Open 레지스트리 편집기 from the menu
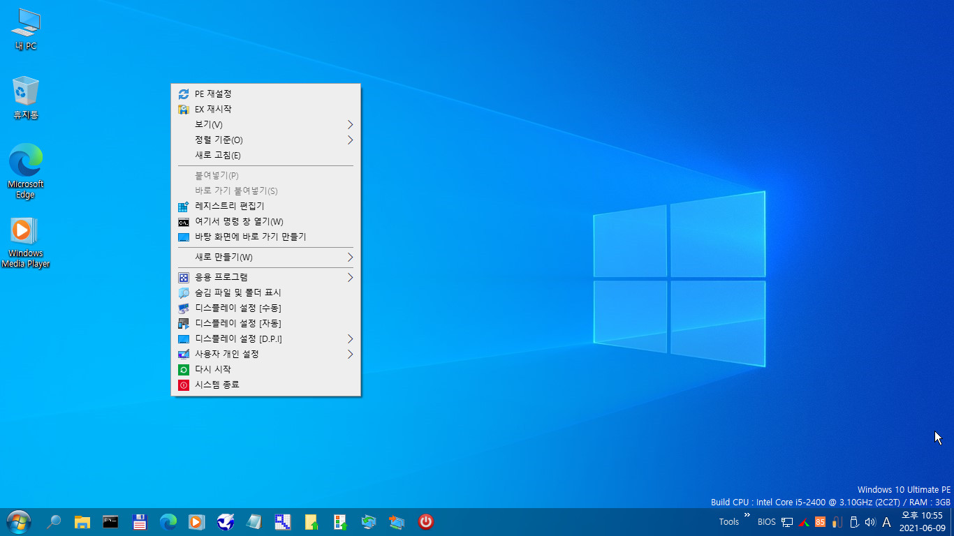This screenshot has height=536, width=954. coord(265,206)
